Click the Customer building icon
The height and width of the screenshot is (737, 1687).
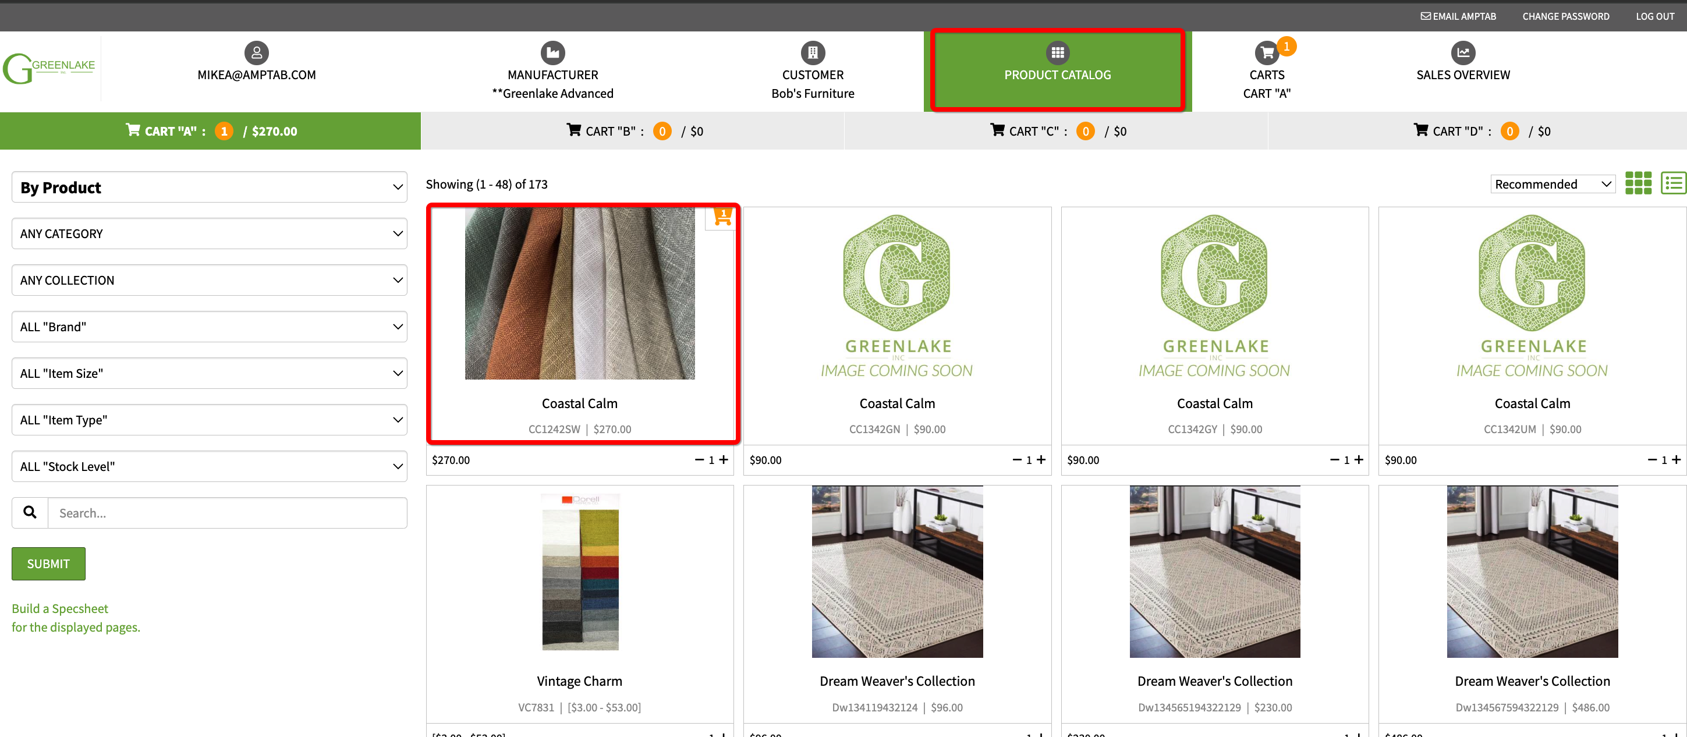coord(812,52)
